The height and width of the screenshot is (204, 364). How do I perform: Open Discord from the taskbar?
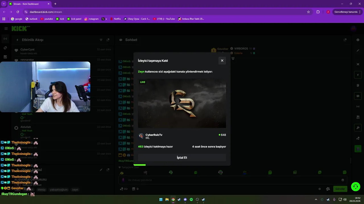click(x=185, y=199)
